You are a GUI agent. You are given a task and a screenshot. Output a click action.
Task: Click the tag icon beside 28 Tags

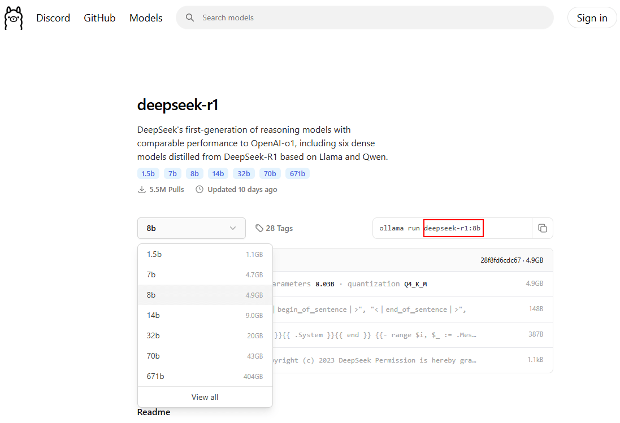[259, 228]
